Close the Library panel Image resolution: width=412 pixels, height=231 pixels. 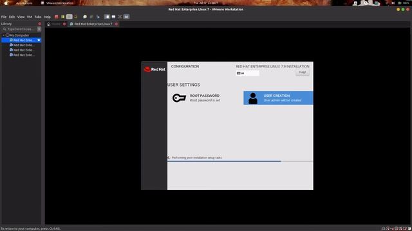(40, 24)
